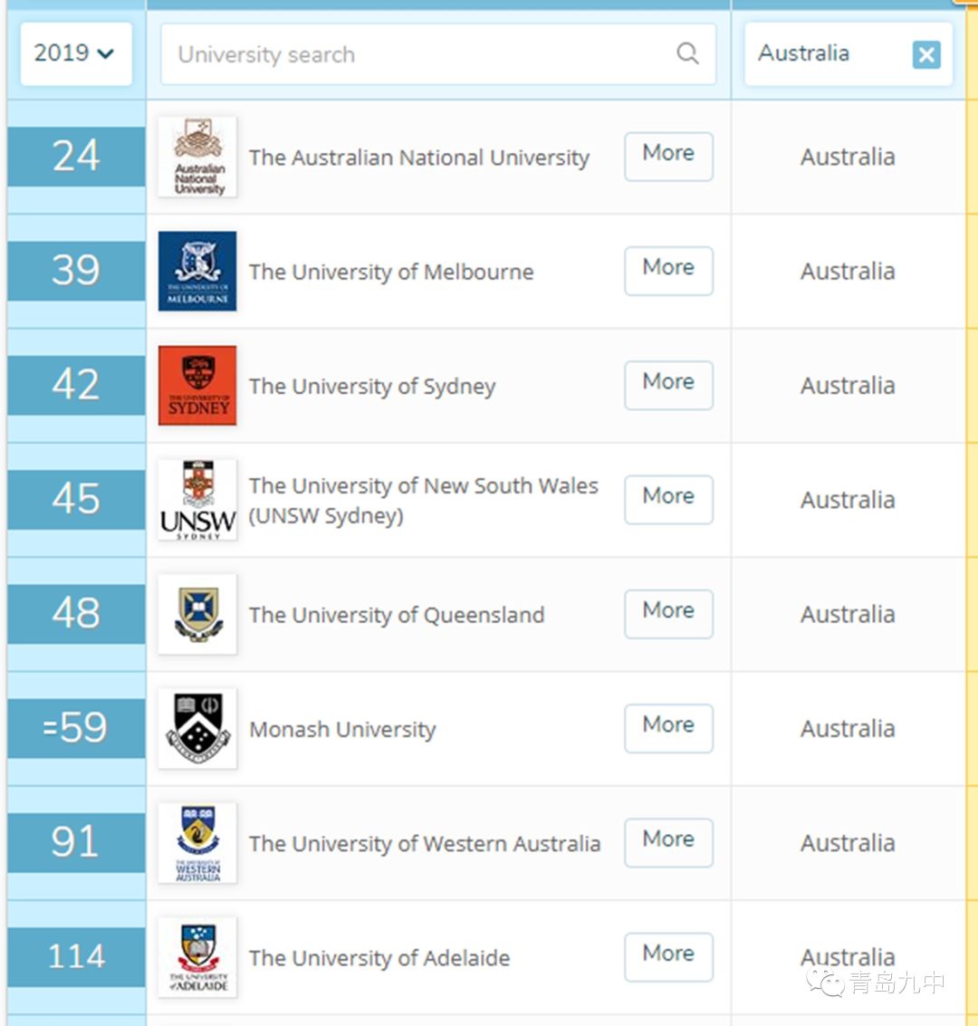Click More for Monash University

click(x=668, y=728)
